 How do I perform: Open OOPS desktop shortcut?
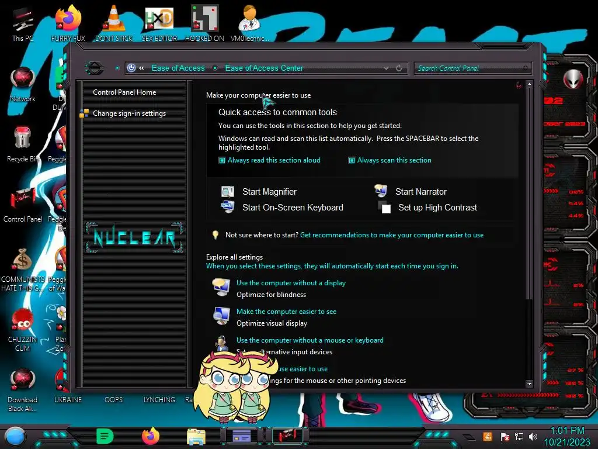tap(114, 399)
